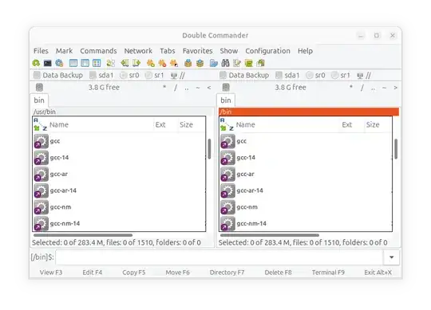Open the terminal toolbar icon
Image resolution: width=431 pixels, height=310 pixels.
pos(48,63)
